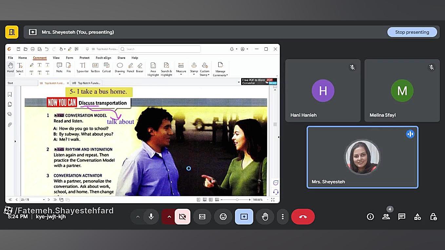Open the Measure dropdown
This screenshot has height=250, width=445.
(181, 75)
